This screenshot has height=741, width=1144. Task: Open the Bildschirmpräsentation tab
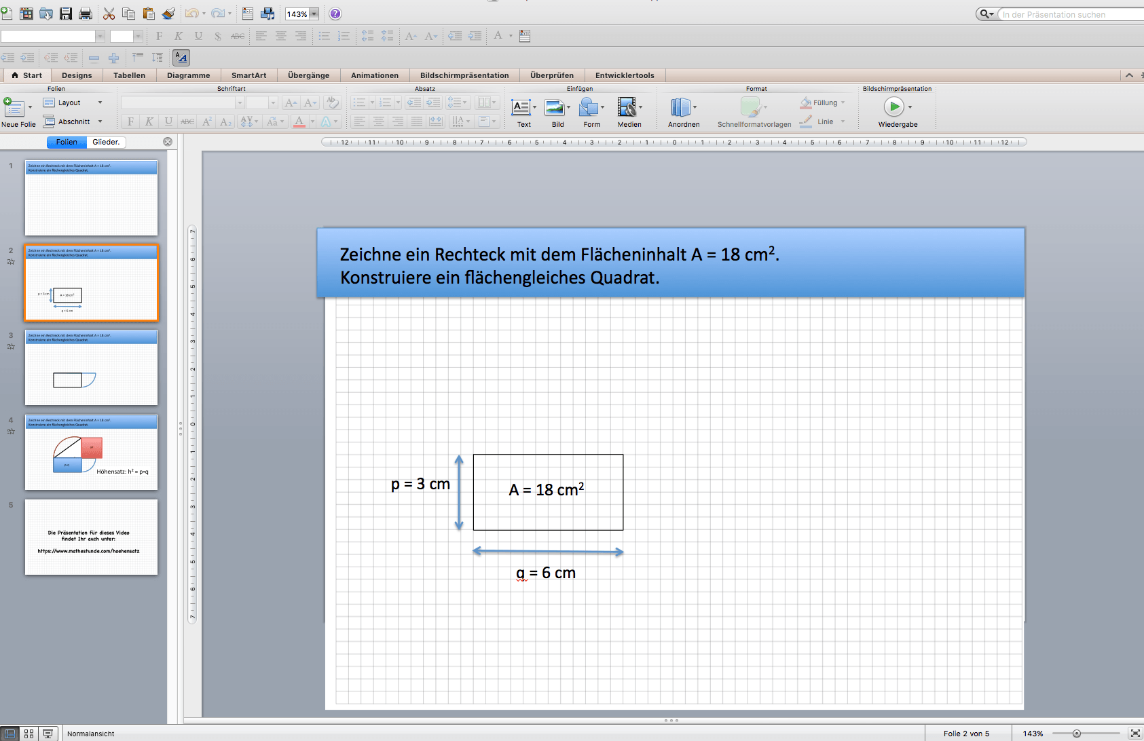tap(464, 75)
